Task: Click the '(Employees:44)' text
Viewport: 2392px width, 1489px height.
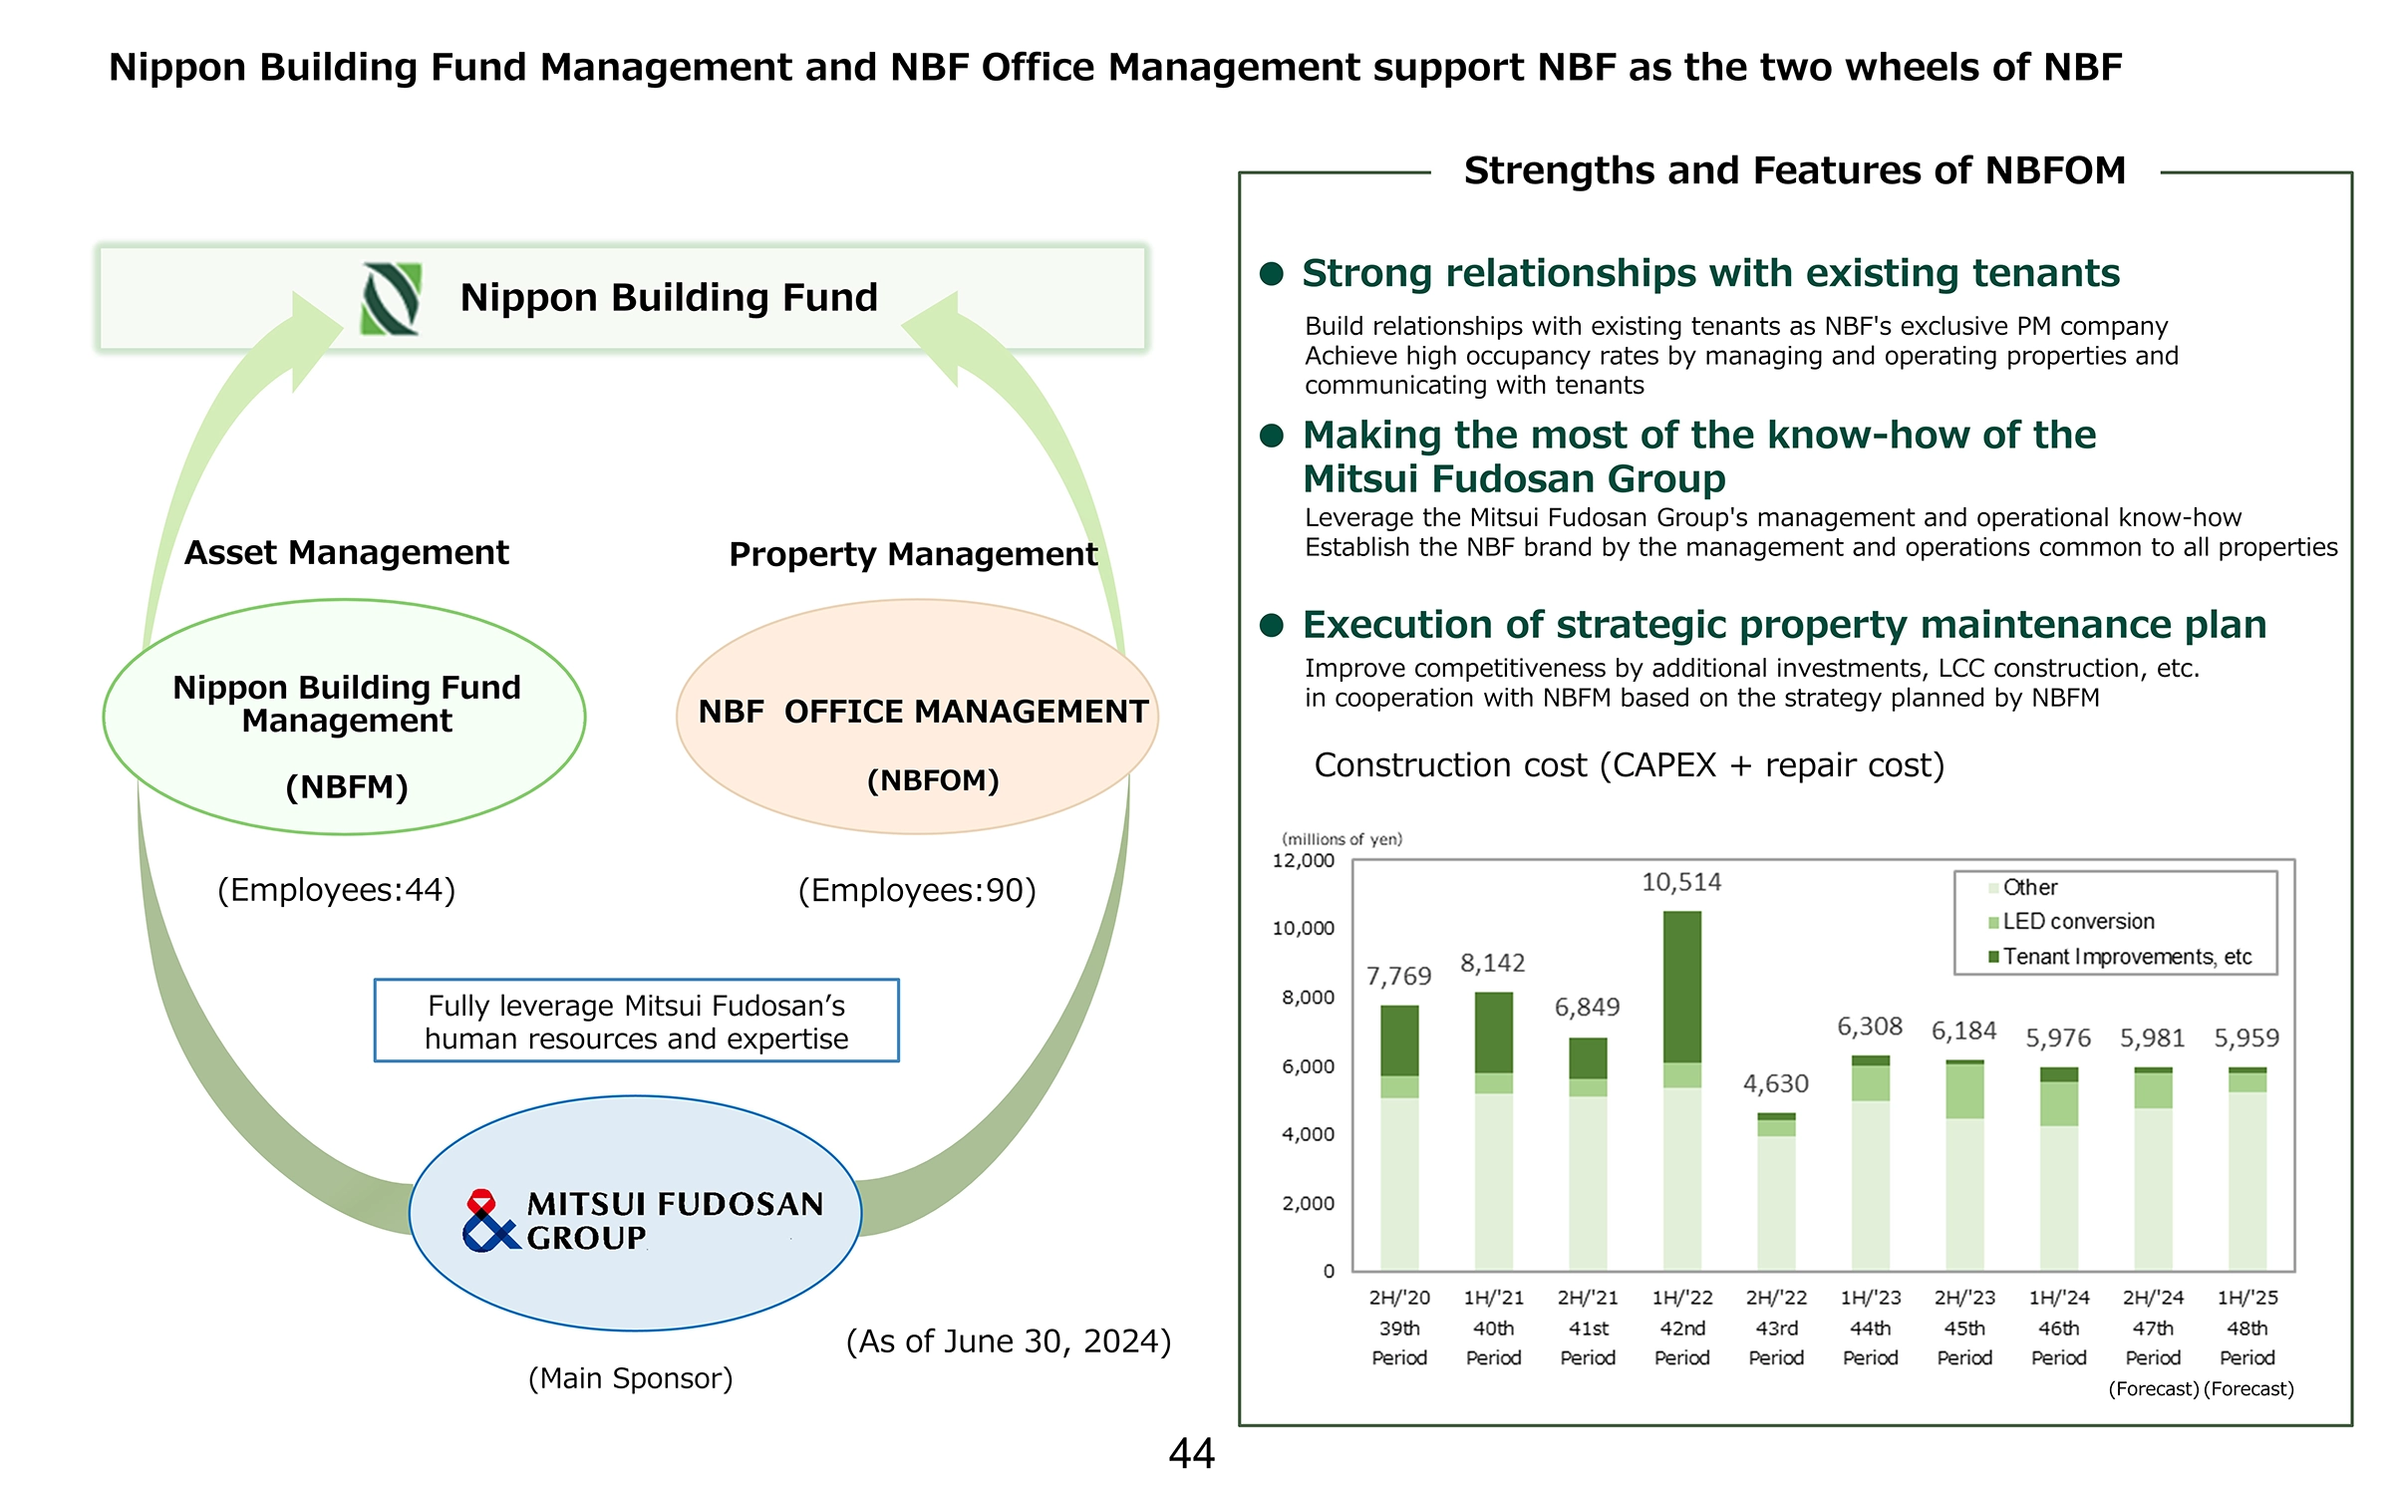Action: [337, 890]
